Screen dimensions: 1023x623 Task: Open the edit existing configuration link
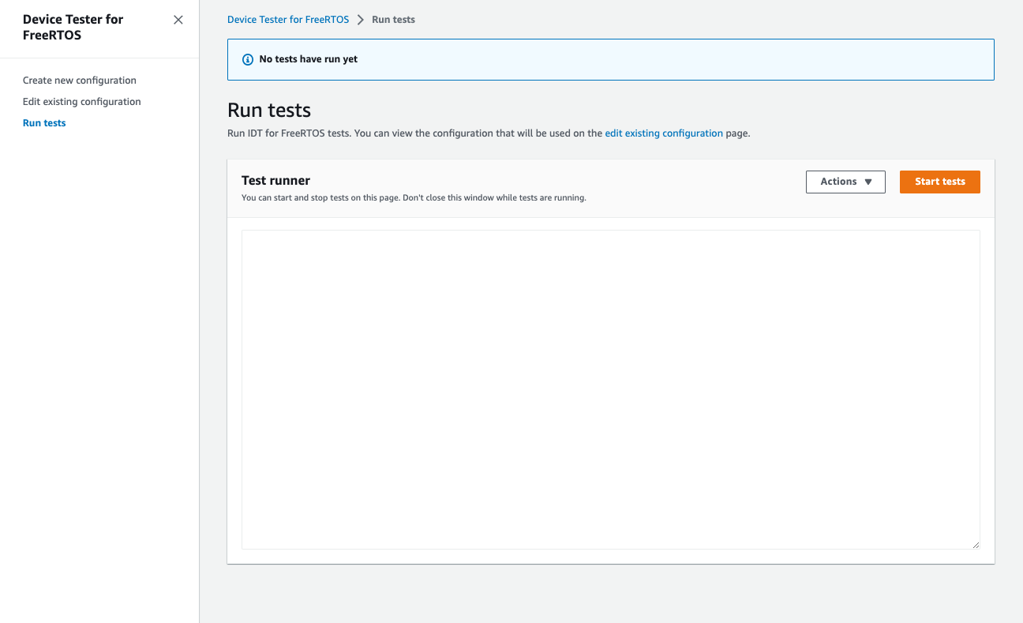coord(663,133)
